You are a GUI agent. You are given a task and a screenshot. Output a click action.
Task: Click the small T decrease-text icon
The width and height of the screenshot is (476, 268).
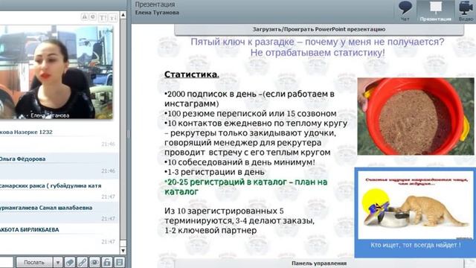[x=113, y=18]
